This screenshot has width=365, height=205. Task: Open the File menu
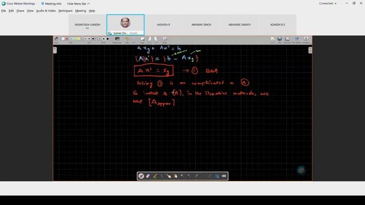pos(3,11)
